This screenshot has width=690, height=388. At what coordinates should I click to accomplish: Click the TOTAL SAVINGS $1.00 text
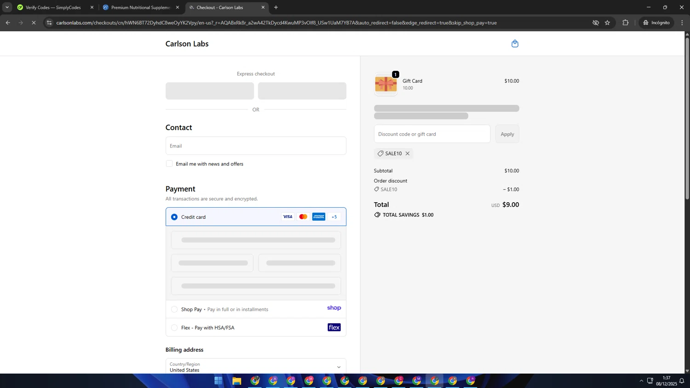click(x=408, y=215)
